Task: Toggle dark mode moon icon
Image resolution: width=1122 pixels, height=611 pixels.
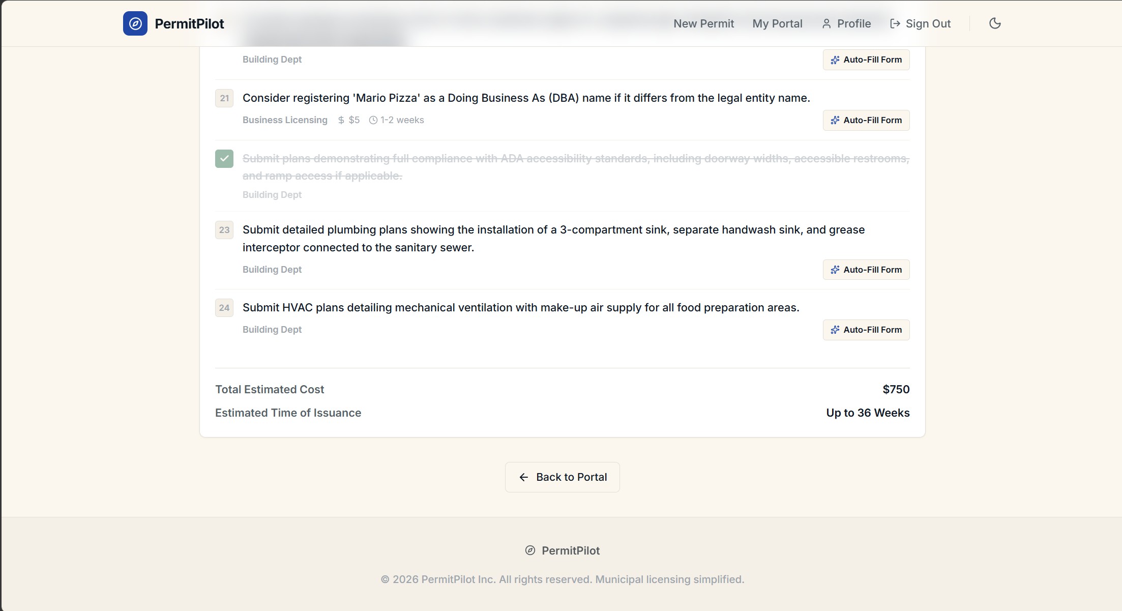Action: coord(995,23)
